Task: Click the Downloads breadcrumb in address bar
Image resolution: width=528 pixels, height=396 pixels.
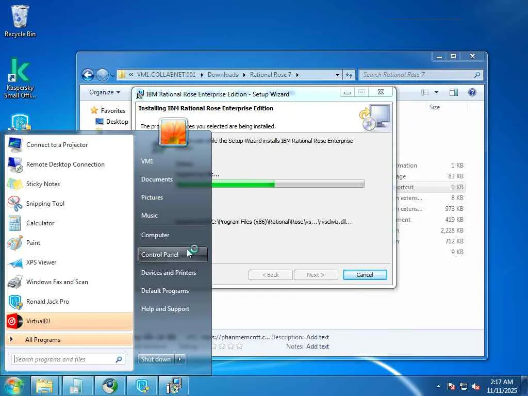Action: click(223, 75)
